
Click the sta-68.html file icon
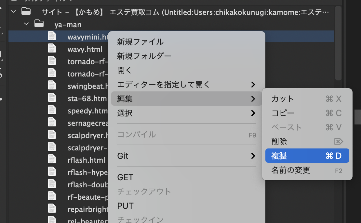[x=52, y=99]
